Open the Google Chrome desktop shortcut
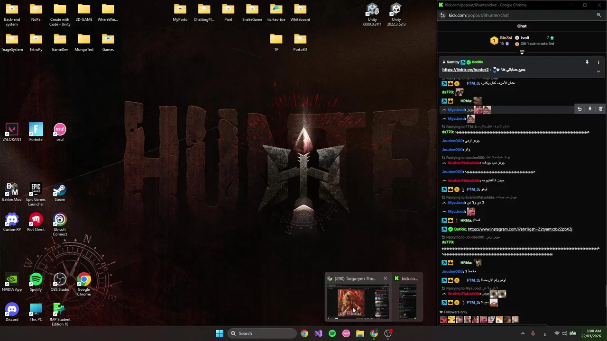The height and width of the screenshot is (341, 607). tap(84, 285)
